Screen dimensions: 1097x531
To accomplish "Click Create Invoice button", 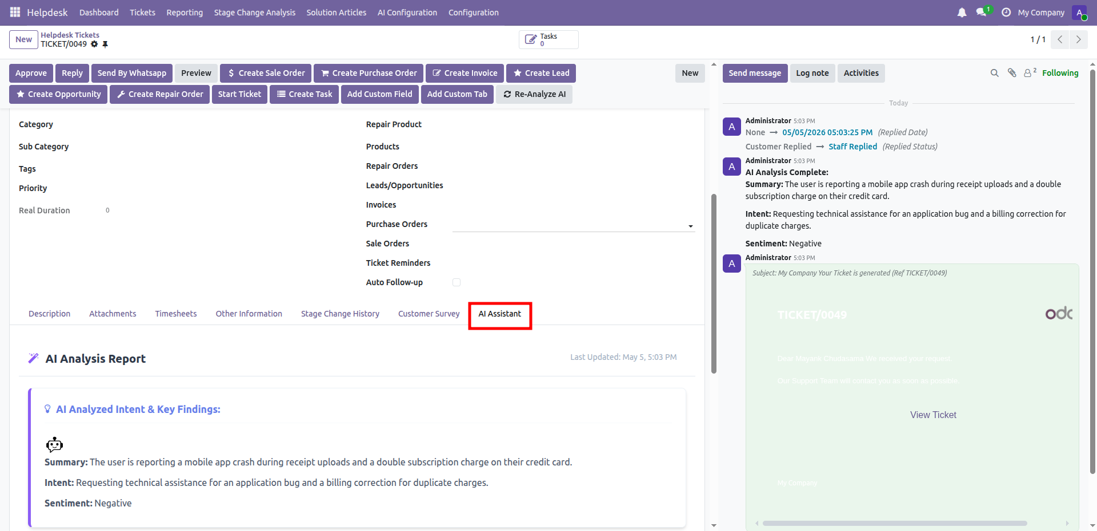I will (x=465, y=73).
